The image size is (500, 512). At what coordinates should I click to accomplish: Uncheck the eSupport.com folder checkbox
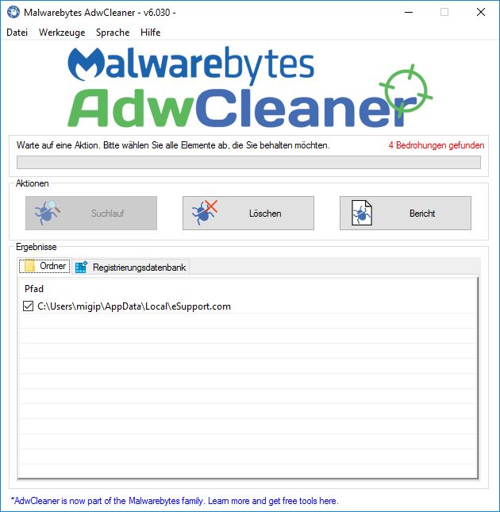pyautogui.click(x=29, y=306)
